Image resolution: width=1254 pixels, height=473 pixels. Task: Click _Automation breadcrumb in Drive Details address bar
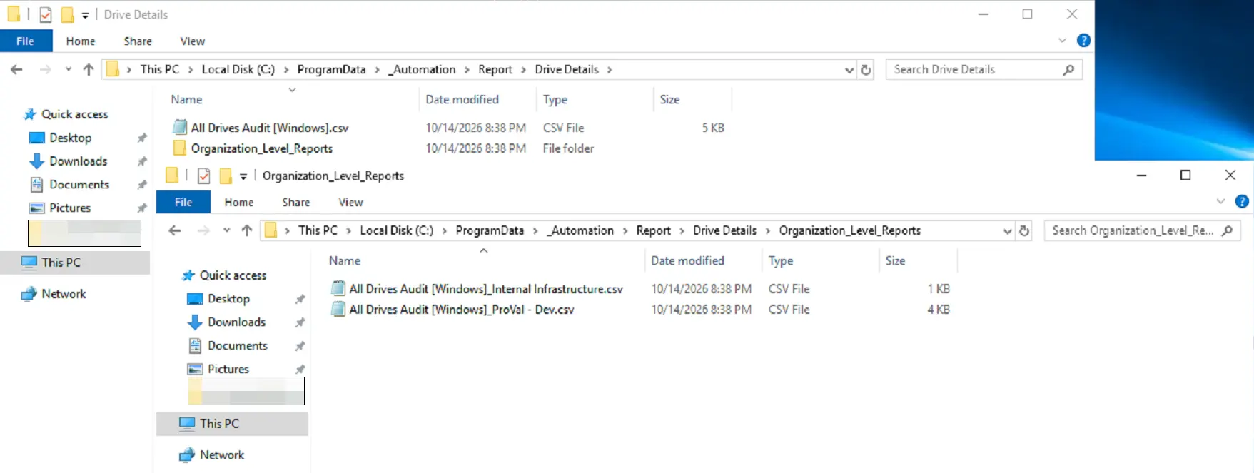click(422, 69)
